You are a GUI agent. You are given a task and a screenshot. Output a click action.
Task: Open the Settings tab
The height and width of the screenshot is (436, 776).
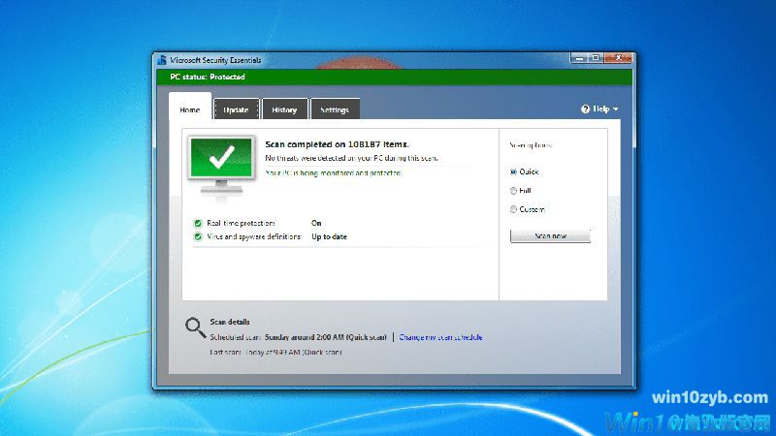[335, 109]
